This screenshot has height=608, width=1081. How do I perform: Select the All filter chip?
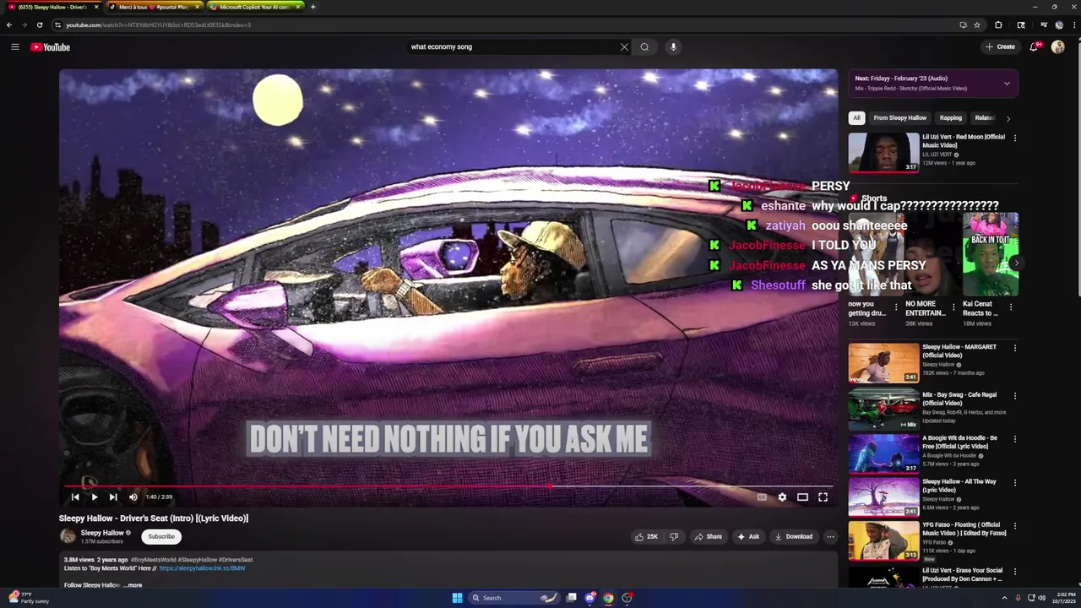click(856, 118)
